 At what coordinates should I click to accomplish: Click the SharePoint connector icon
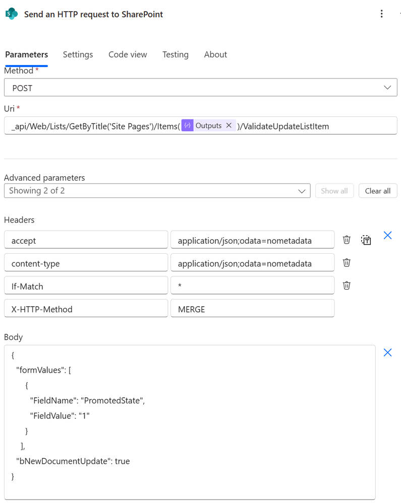point(11,14)
